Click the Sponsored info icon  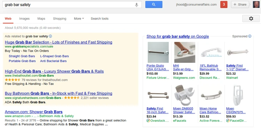coord(250,36)
